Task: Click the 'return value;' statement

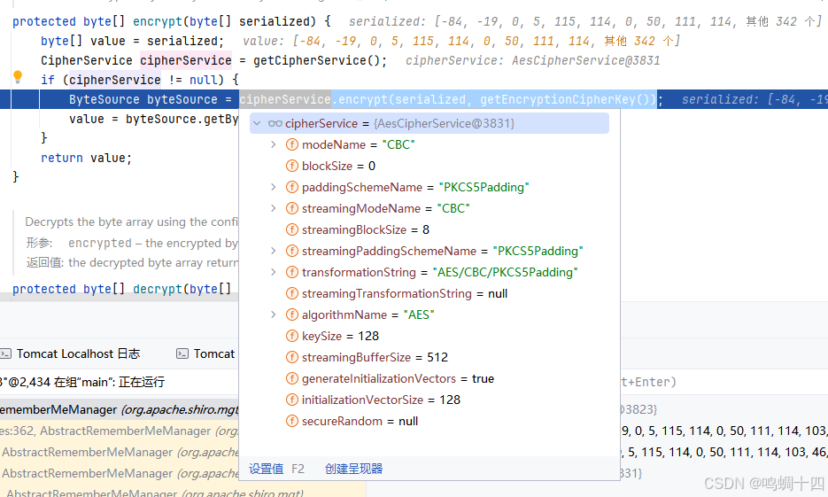Action: pyautogui.click(x=86, y=158)
